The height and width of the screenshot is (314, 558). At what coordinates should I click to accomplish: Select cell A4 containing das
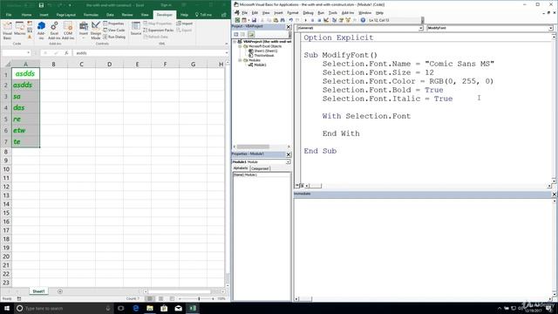(x=25, y=107)
